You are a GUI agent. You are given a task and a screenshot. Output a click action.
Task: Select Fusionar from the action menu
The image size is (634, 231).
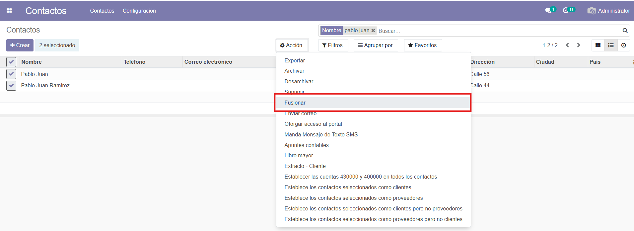(x=295, y=103)
